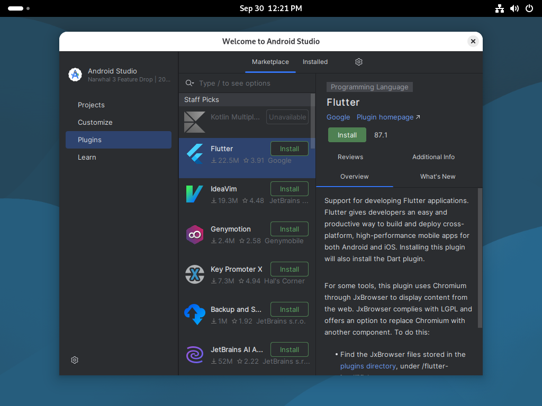Open the bottom-left settings gear
This screenshot has width=542, height=406.
pos(74,360)
